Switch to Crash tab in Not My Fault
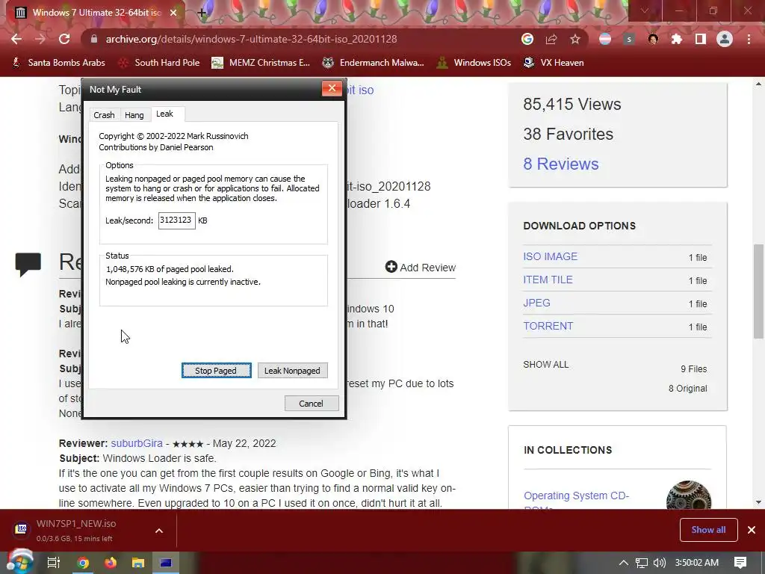This screenshot has height=574, width=765. pyautogui.click(x=104, y=114)
